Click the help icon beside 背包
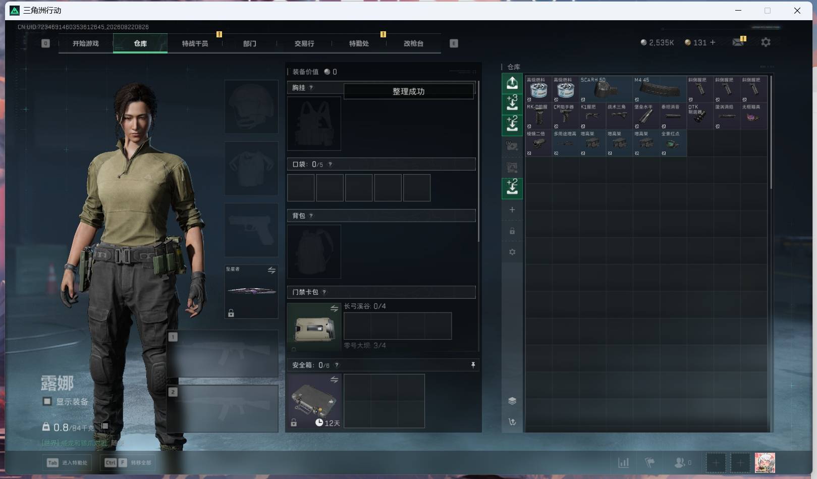This screenshot has height=479, width=817. pyautogui.click(x=311, y=216)
